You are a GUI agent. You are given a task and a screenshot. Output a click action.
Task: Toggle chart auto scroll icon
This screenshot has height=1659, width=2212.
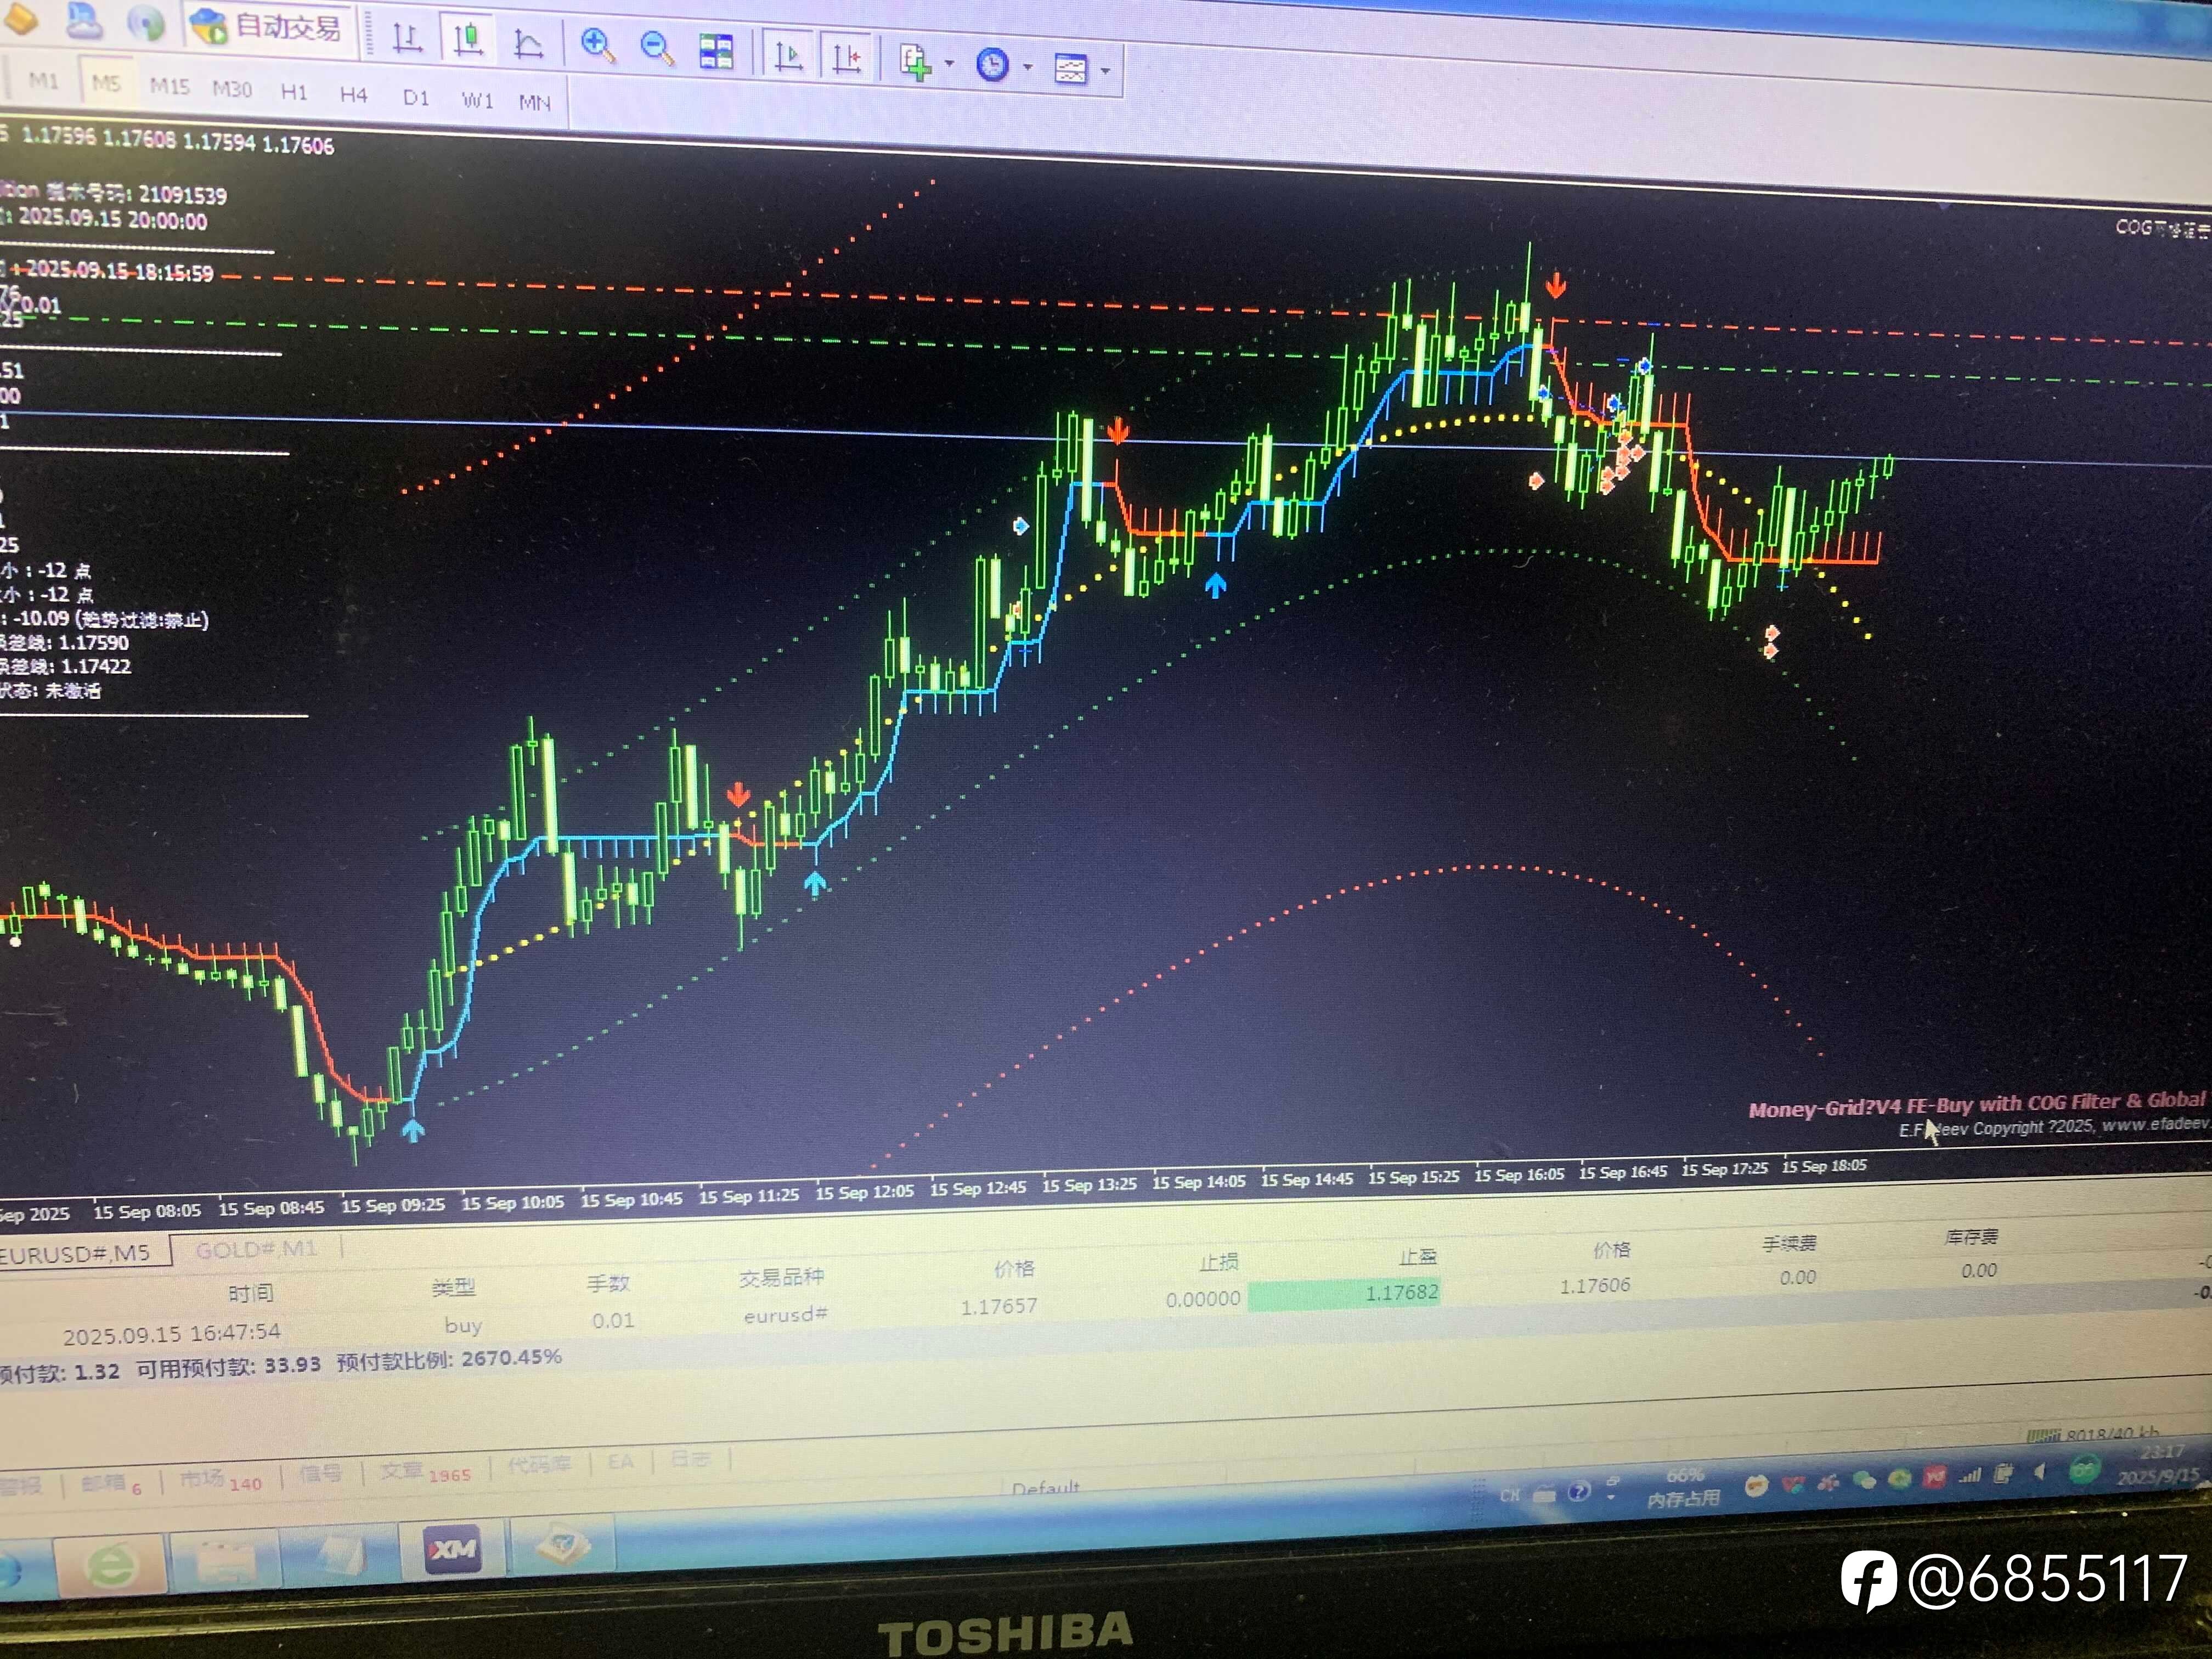788,55
